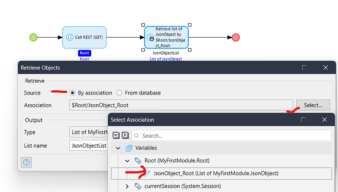Viewport: 338px width, 192px height.
Task: Select the Call REST (GET) activity
Action: [84, 38]
